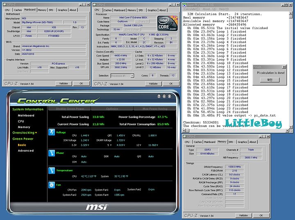This screenshot has height=220, width=295.
Task: Click the Multiplier x 22.00 field
Action: pos(121,59)
